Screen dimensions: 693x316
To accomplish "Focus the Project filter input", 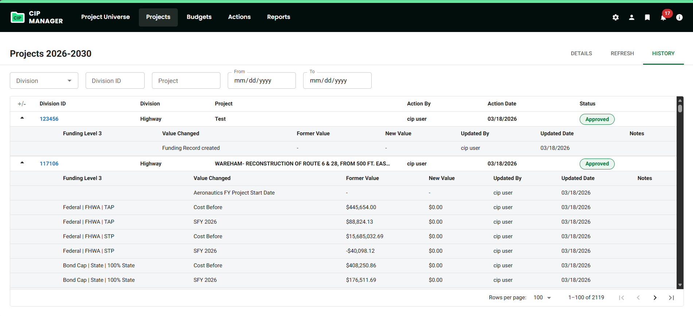I will pyautogui.click(x=186, y=81).
